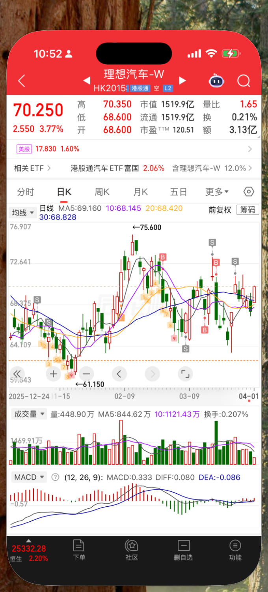The image size is (268, 592).
Task: Tap the DEA:-0.086 value
Action: (x=220, y=477)
